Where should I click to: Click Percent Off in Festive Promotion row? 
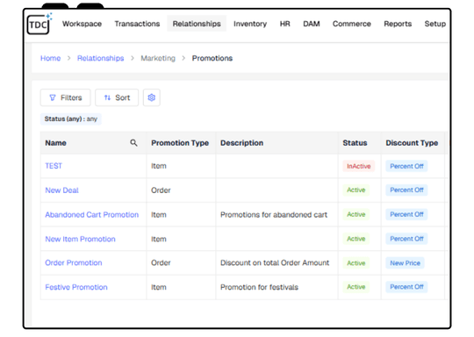(406, 287)
